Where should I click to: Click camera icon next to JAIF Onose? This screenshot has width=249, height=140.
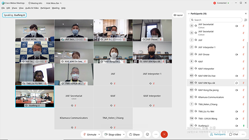click(x=237, y=54)
